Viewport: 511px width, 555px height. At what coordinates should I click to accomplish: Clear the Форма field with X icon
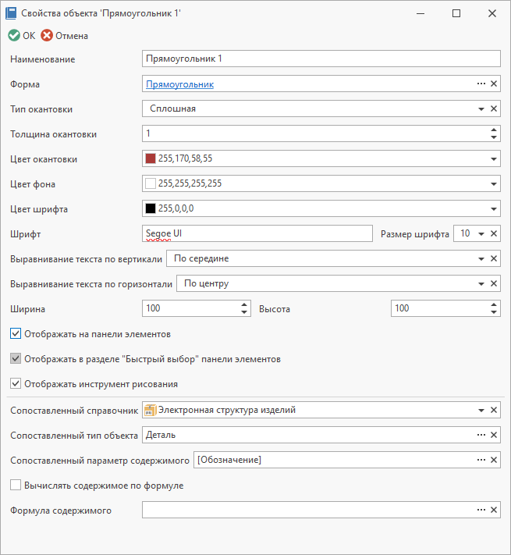pos(494,84)
